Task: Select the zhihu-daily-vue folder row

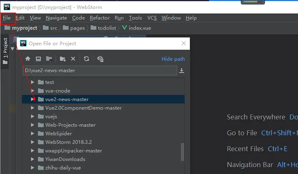Action: (x=103, y=168)
